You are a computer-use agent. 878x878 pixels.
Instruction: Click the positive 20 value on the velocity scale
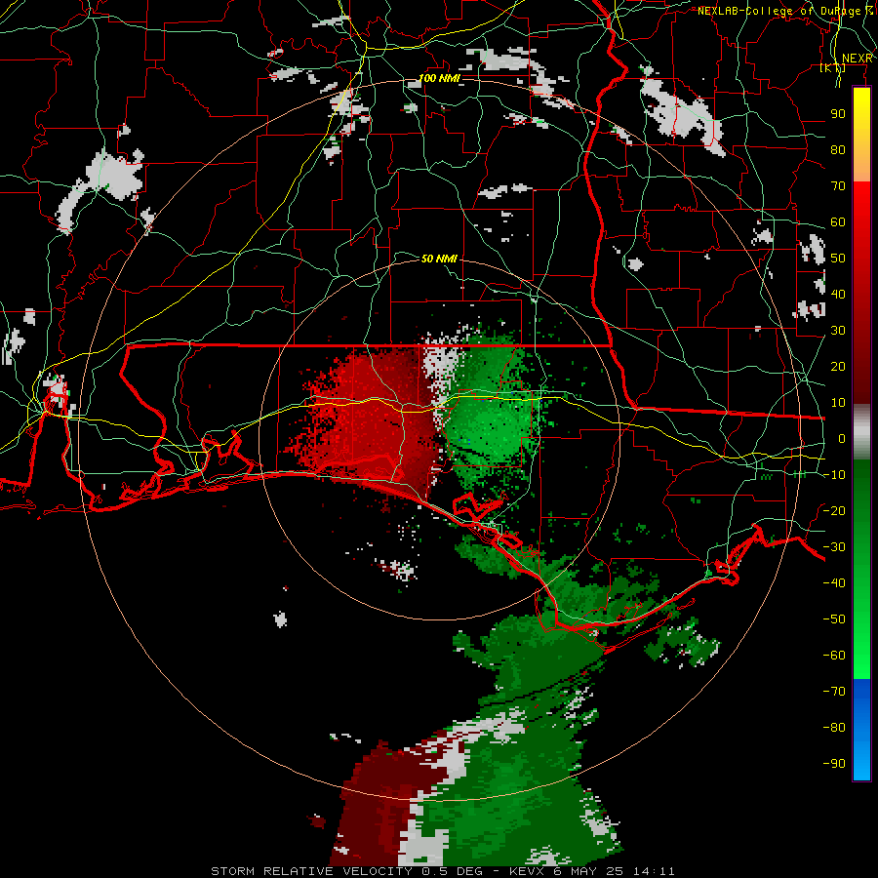(x=838, y=367)
